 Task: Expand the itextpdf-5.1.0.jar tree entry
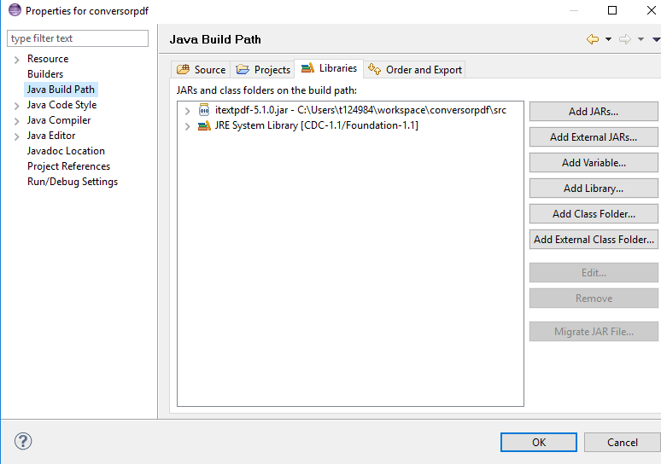188,111
